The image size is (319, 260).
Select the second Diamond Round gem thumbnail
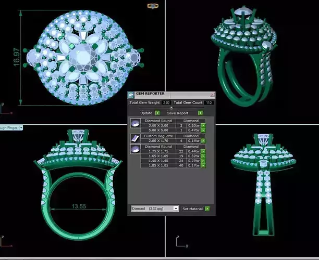[x=135, y=149]
